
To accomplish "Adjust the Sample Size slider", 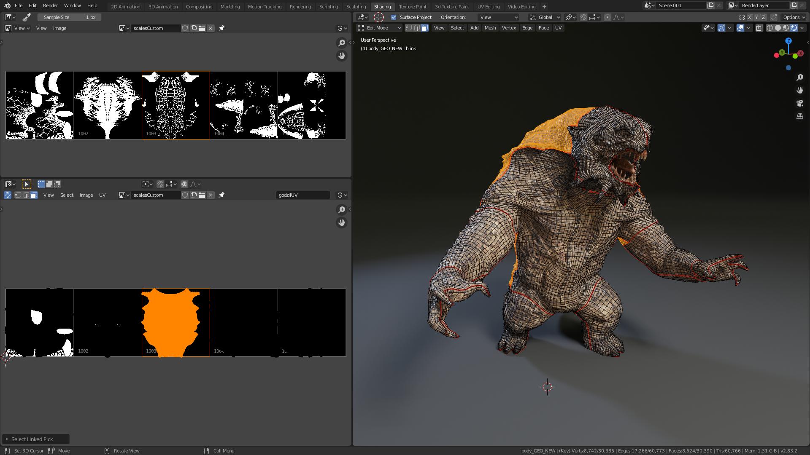I will (69, 17).
